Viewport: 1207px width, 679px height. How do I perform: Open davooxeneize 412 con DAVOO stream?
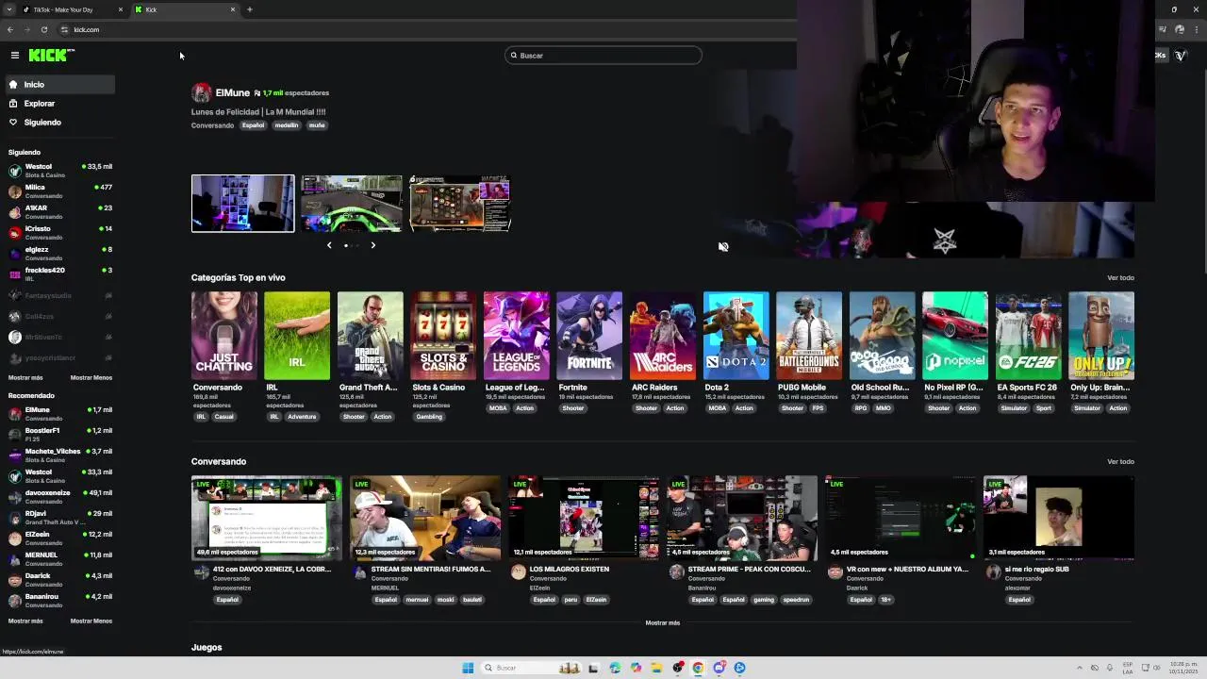click(267, 518)
